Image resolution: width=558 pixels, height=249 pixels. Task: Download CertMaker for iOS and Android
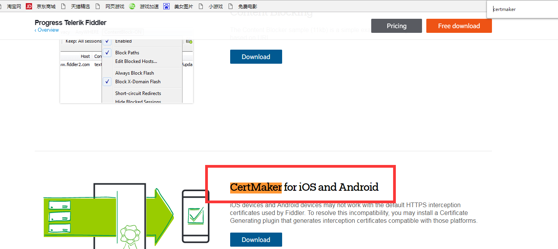(x=256, y=240)
